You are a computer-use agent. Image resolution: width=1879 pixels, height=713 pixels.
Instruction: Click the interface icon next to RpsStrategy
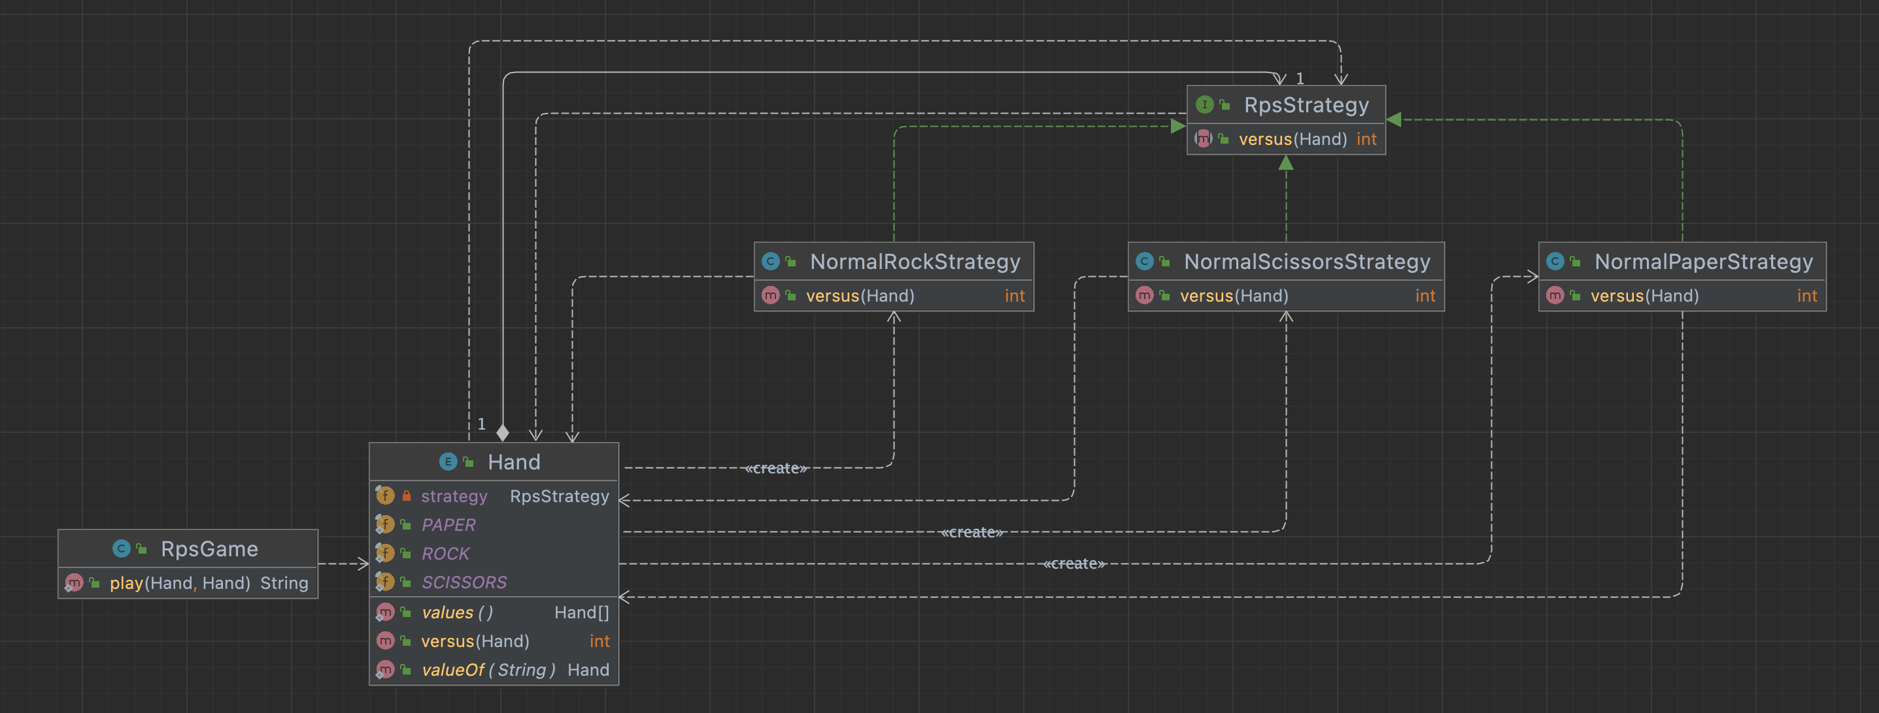coord(1204,105)
